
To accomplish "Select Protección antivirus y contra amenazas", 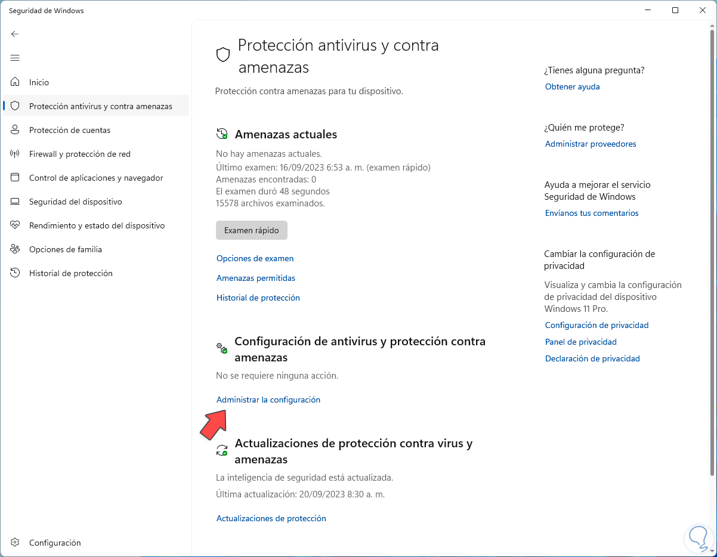I will pyautogui.click(x=100, y=106).
